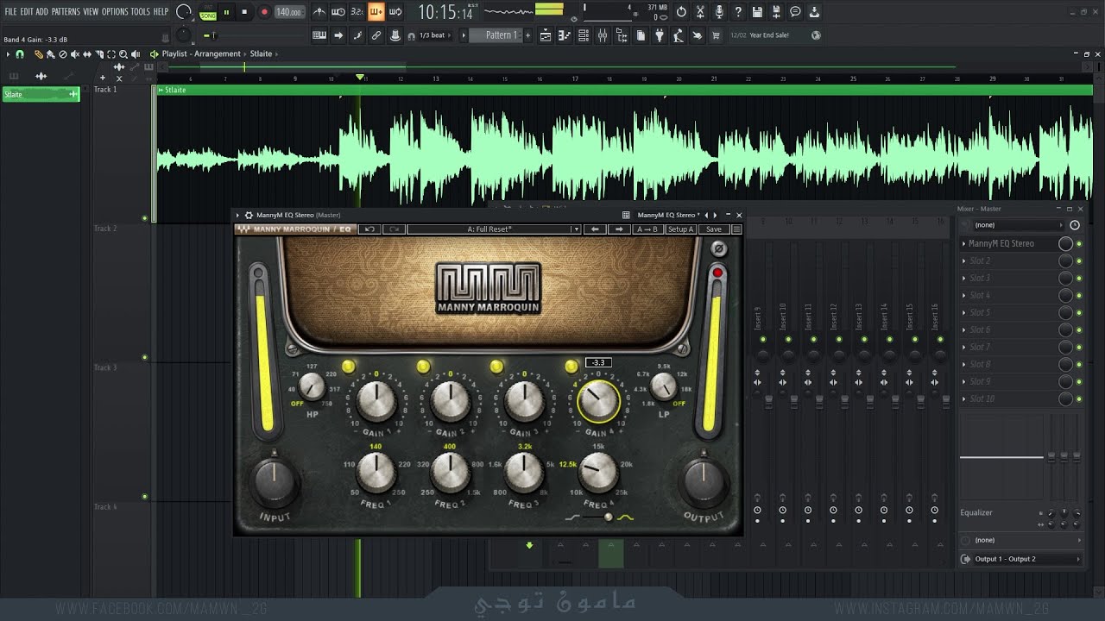Open the Channel rack icon in toolbar

pyautogui.click(x=583, y=35)
